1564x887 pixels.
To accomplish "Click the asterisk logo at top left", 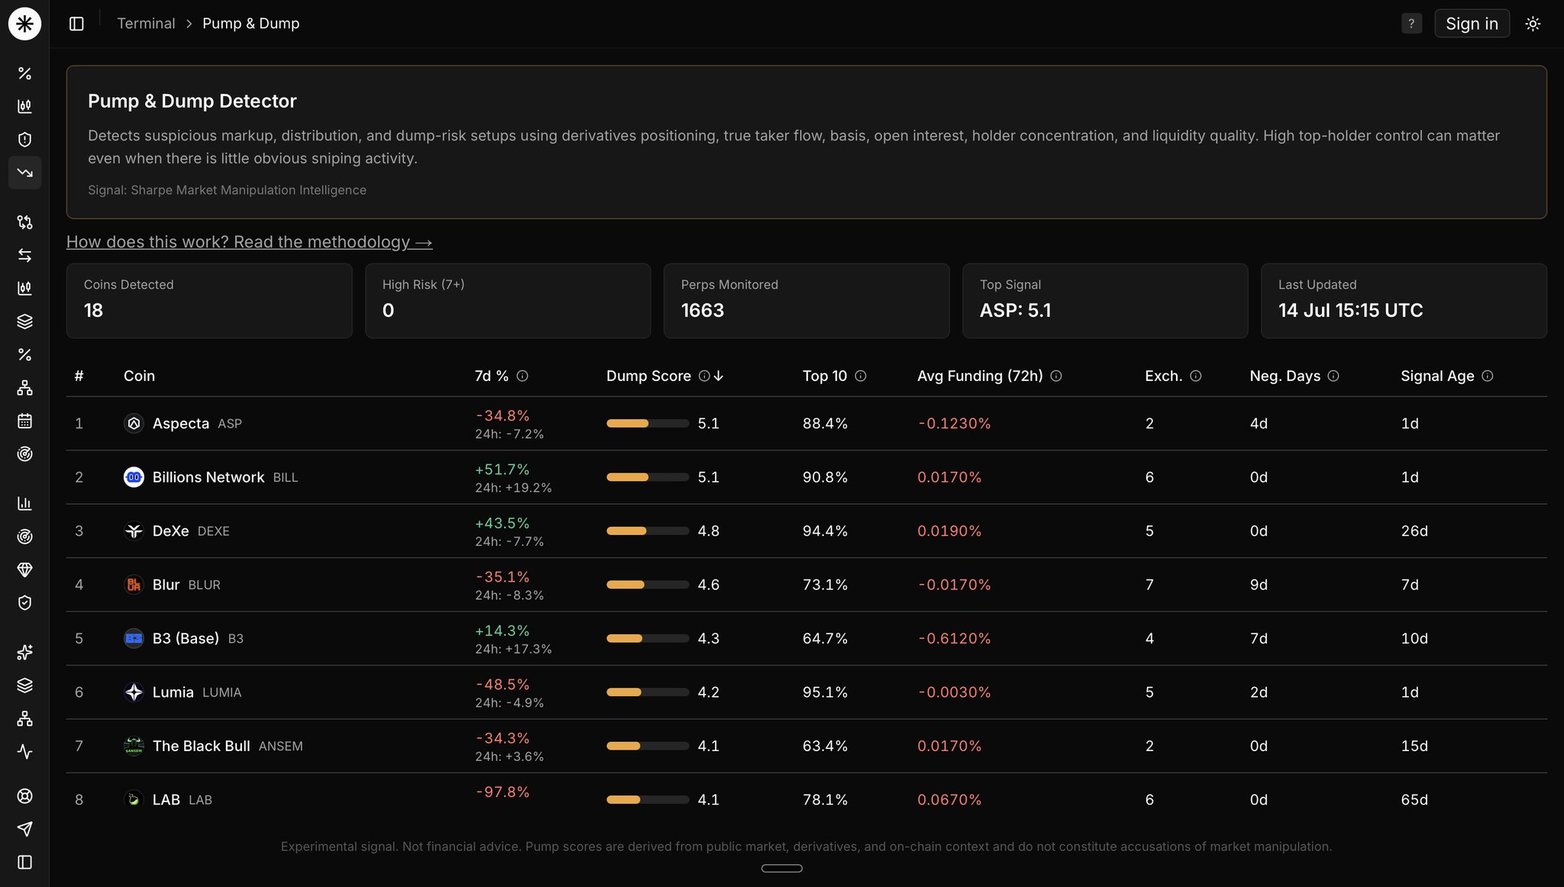I will pyautogui.click(x=24, y=24).
